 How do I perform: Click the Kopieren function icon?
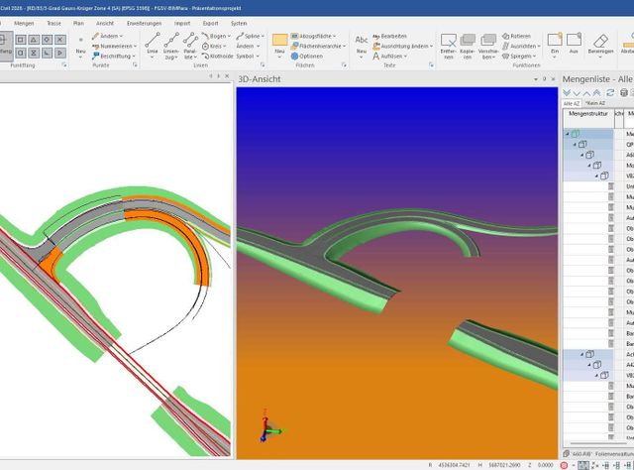coord(468,46)
